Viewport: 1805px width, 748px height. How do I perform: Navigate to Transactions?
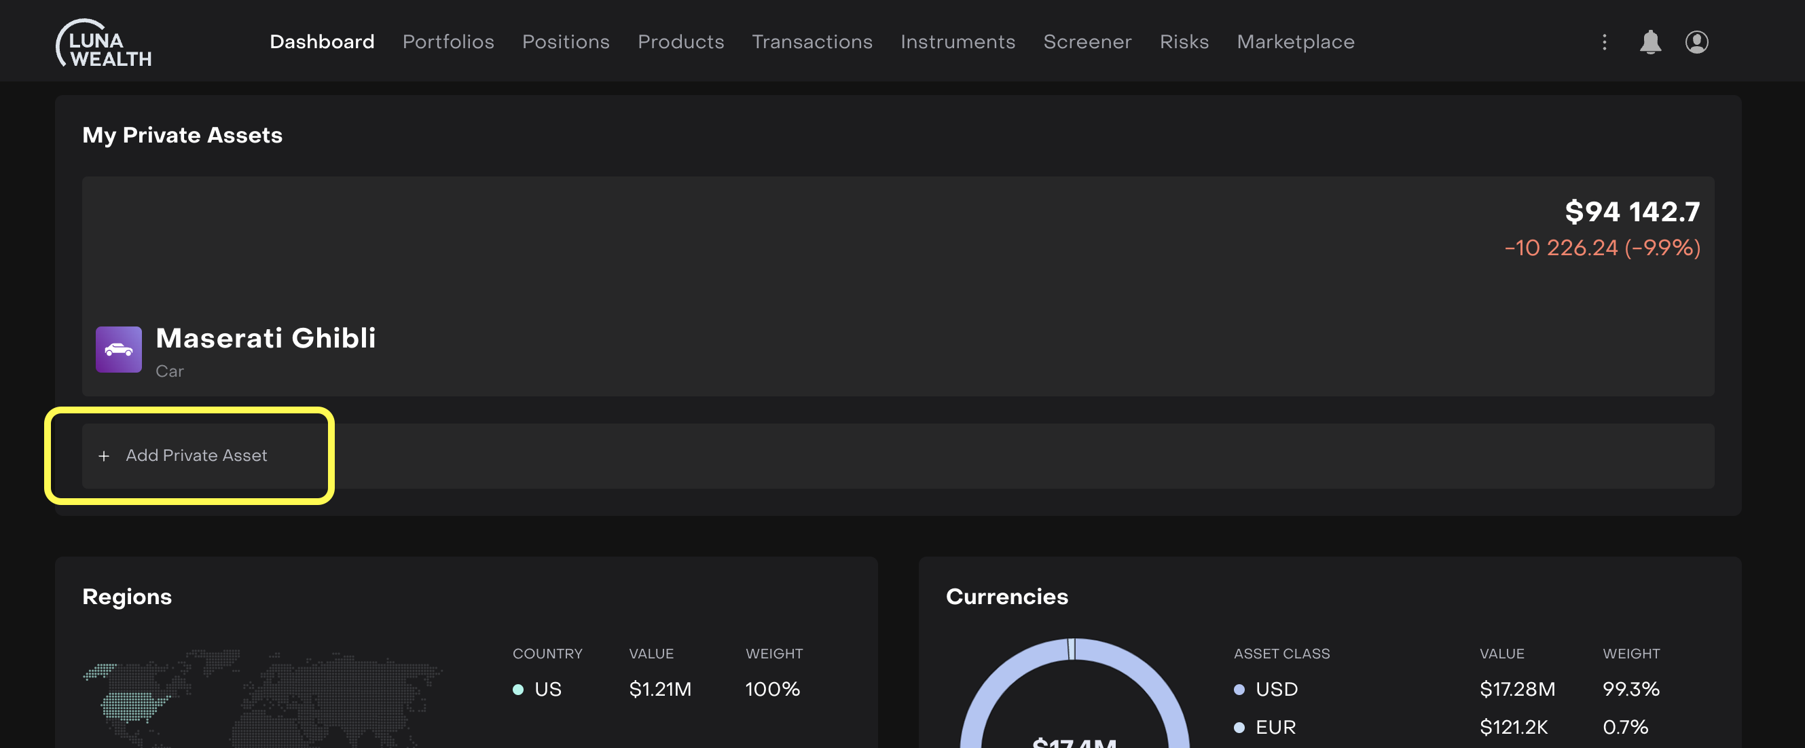(812, 42)
